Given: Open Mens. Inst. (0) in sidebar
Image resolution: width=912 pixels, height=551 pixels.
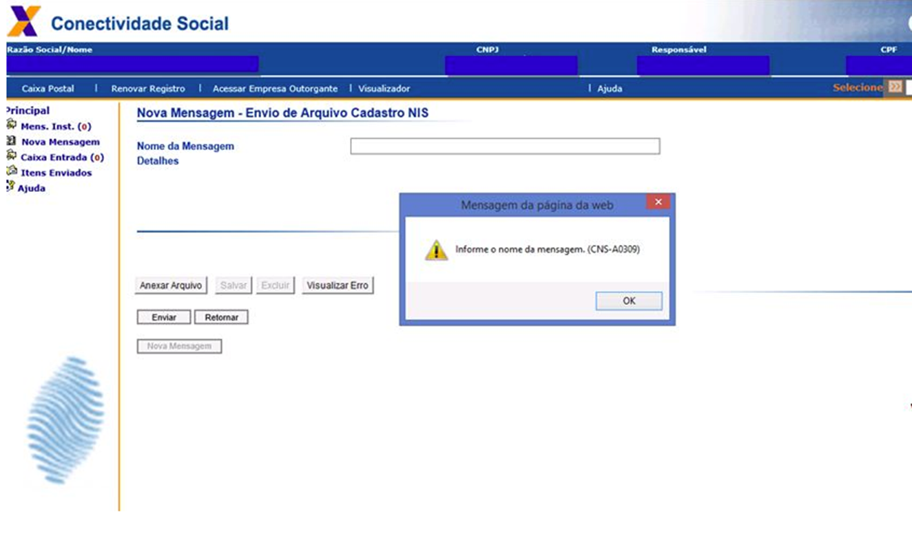Looking at the screenshot, I should (x=56, y=127).
